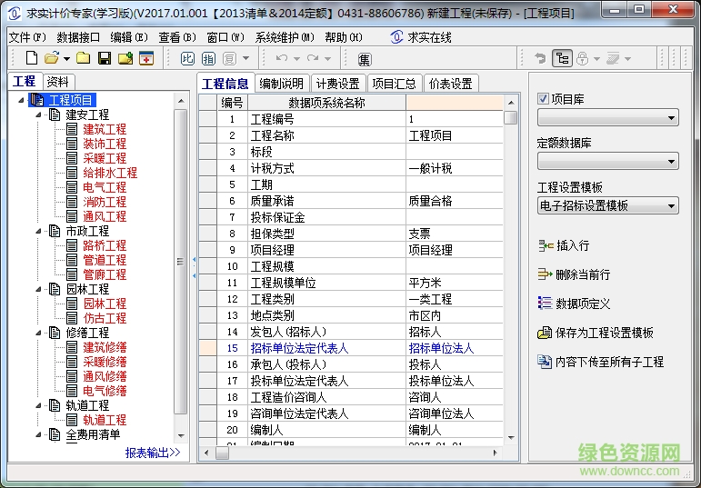Click the 内容下传至所有子工程 icon
The width and height of the screenshot is (701, 488).
545,362
